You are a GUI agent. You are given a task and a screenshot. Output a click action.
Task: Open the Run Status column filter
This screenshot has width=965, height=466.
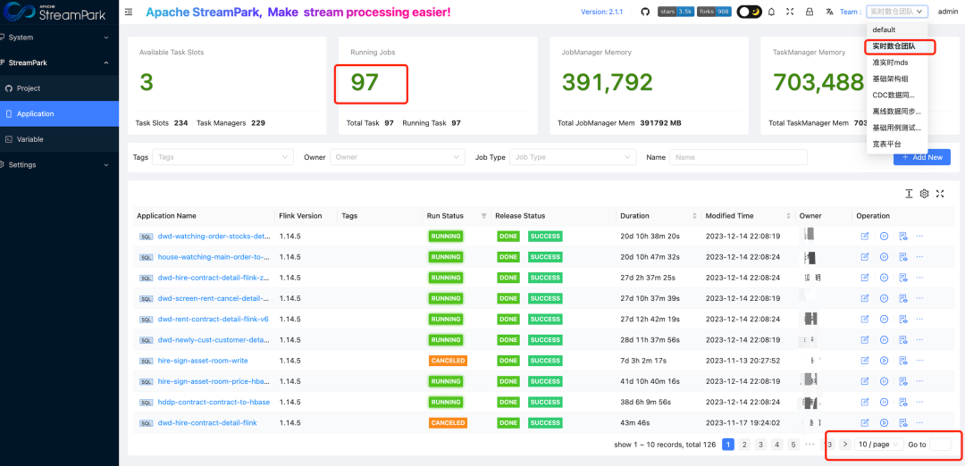click(484, 216)
